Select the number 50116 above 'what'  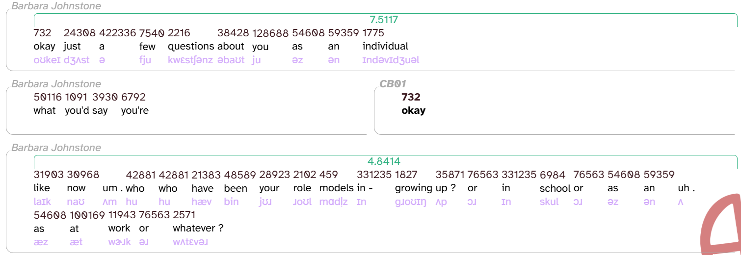[x=47, y=97]
